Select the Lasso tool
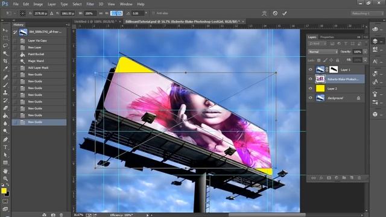Screen dimensions: 386x217 [5, 46]
